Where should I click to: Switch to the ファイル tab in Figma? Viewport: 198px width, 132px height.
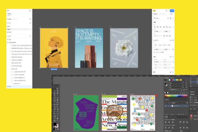9,19
